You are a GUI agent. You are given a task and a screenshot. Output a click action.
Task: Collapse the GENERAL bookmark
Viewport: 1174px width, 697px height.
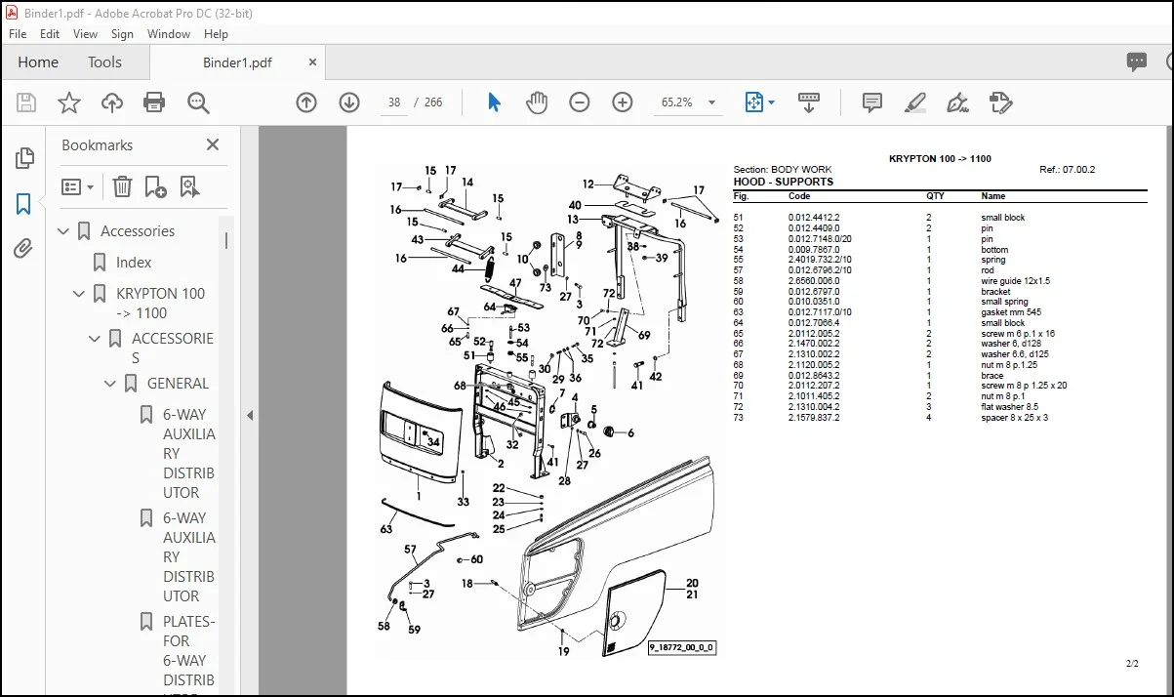[x=110, y=384]
